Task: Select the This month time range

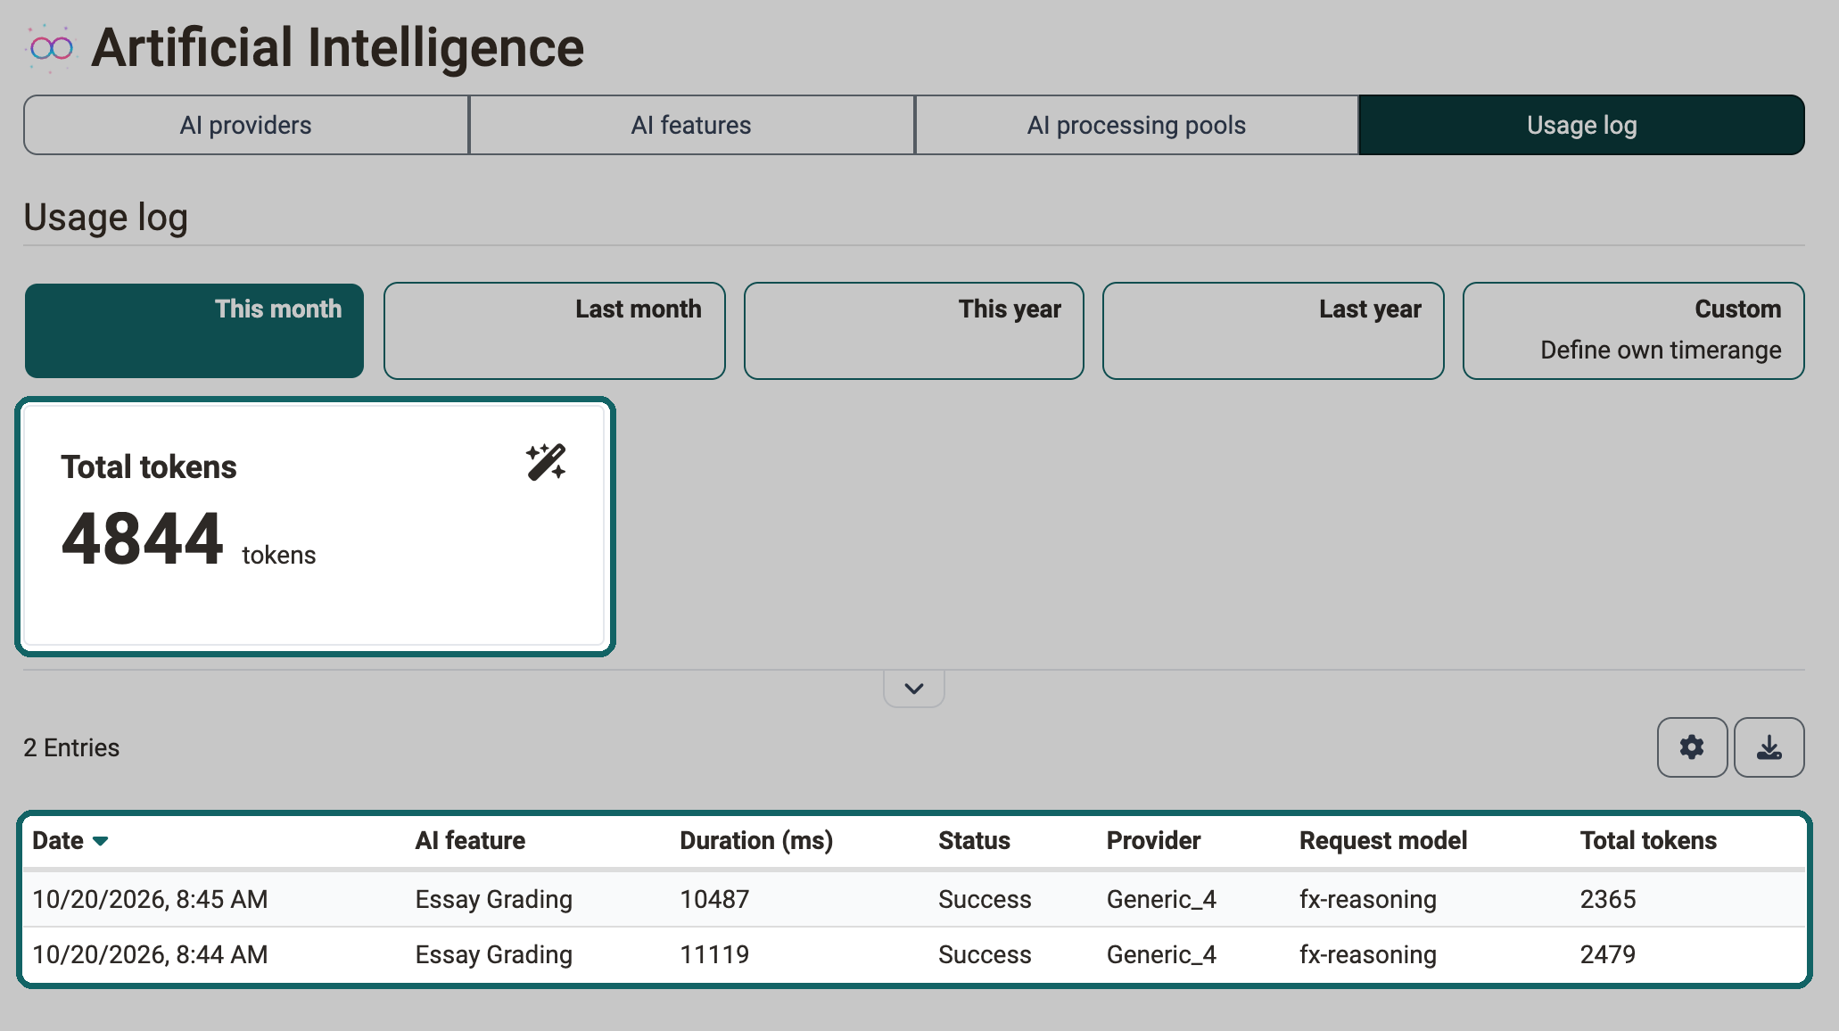Action: (x=194, y=331)
